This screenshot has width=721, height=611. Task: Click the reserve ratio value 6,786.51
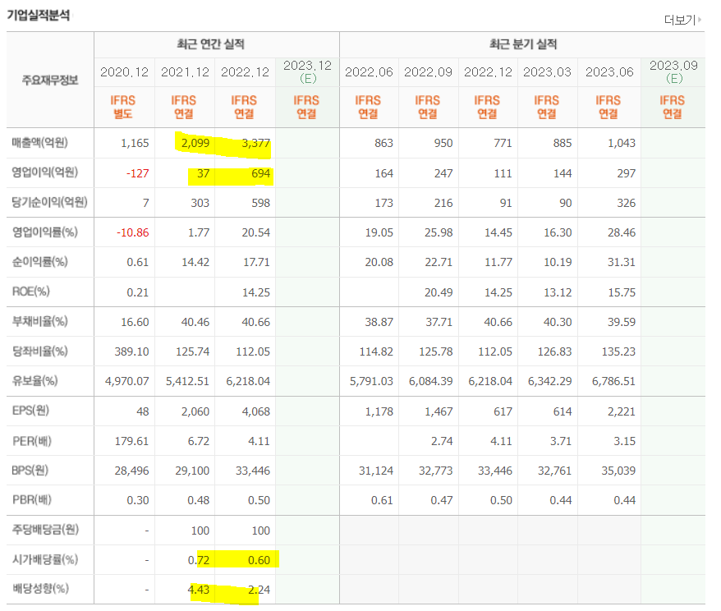tap(613, 381)
